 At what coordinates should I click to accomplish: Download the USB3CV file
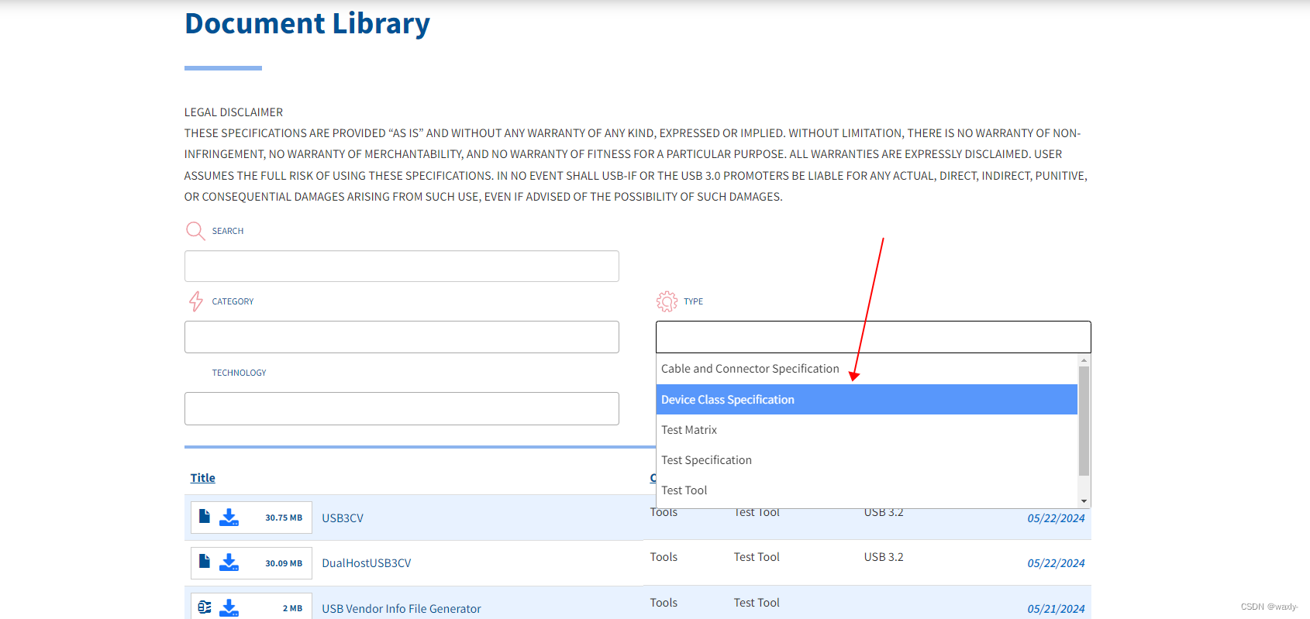click(229, 518)
